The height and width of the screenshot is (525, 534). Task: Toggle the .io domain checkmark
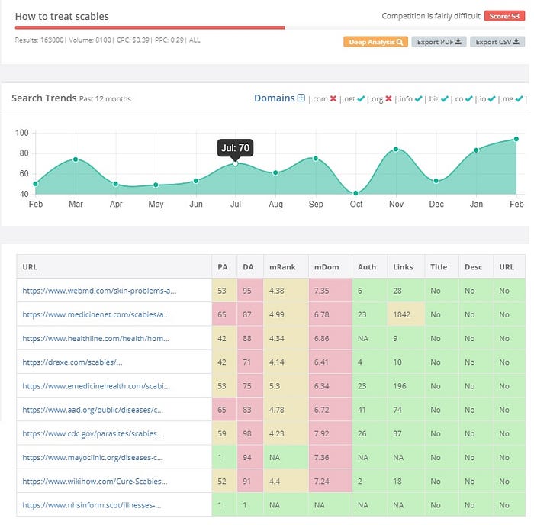coord(491,98)
